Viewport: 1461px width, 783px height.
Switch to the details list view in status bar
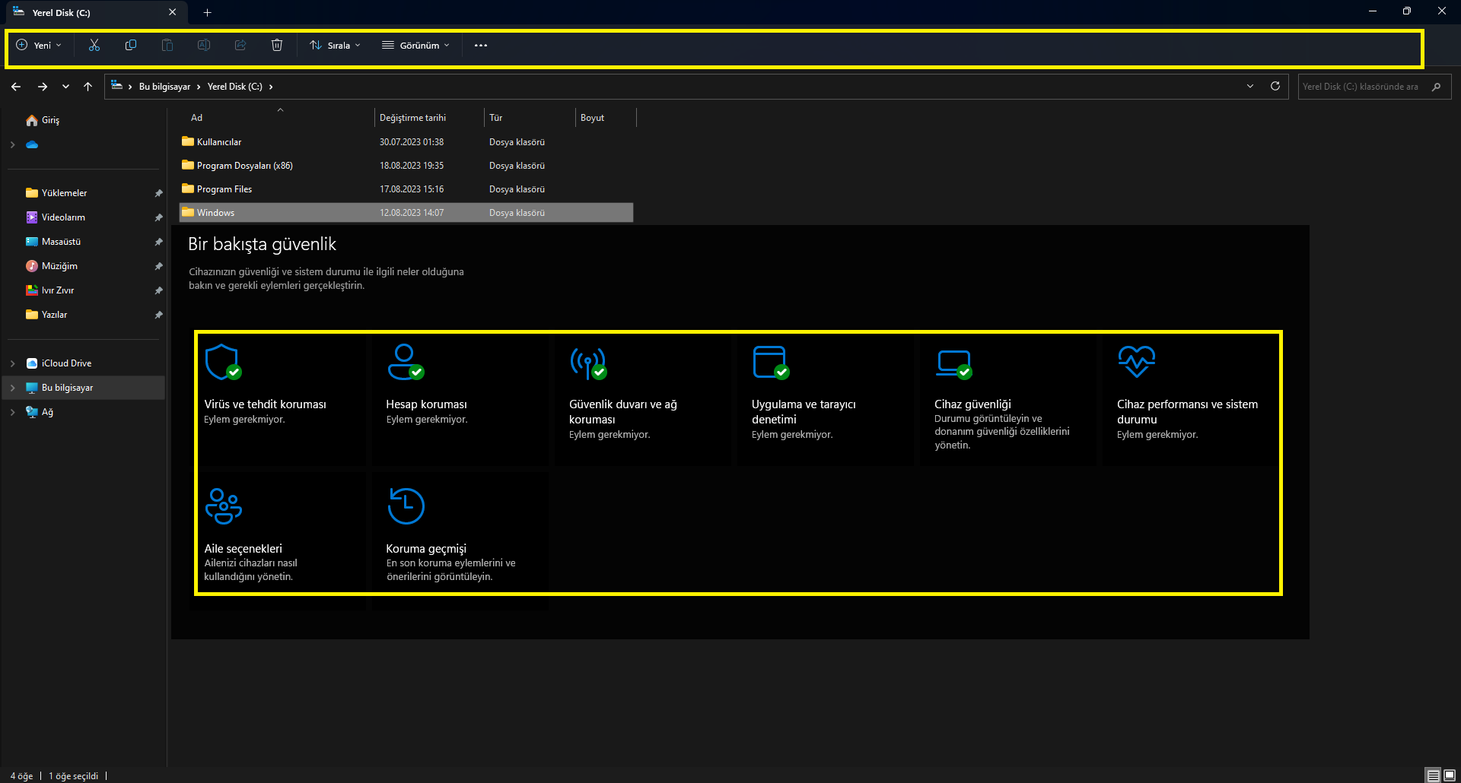pos(1434,775)
